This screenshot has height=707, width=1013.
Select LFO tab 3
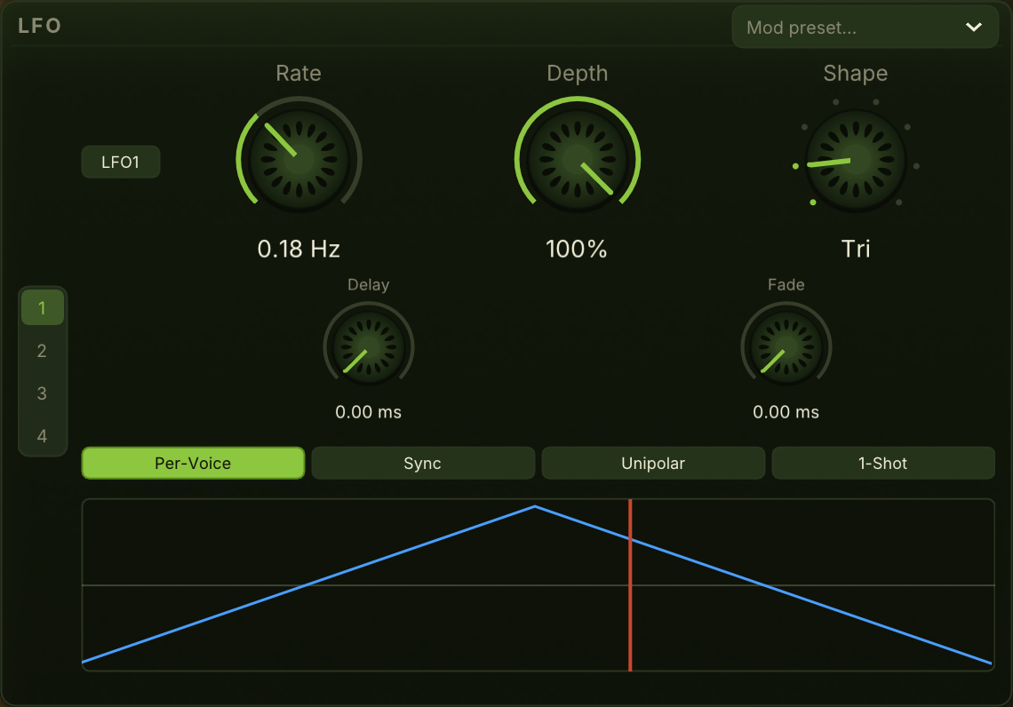(42, 393)
